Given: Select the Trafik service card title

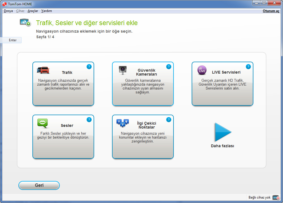Looking at the screenshot, I should (67, 72).
